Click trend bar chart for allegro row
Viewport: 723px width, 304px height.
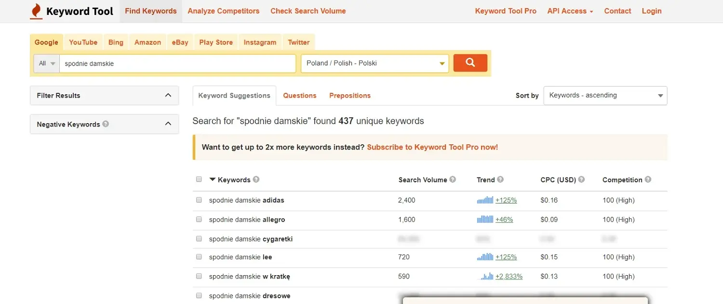[x=485, y=219]
